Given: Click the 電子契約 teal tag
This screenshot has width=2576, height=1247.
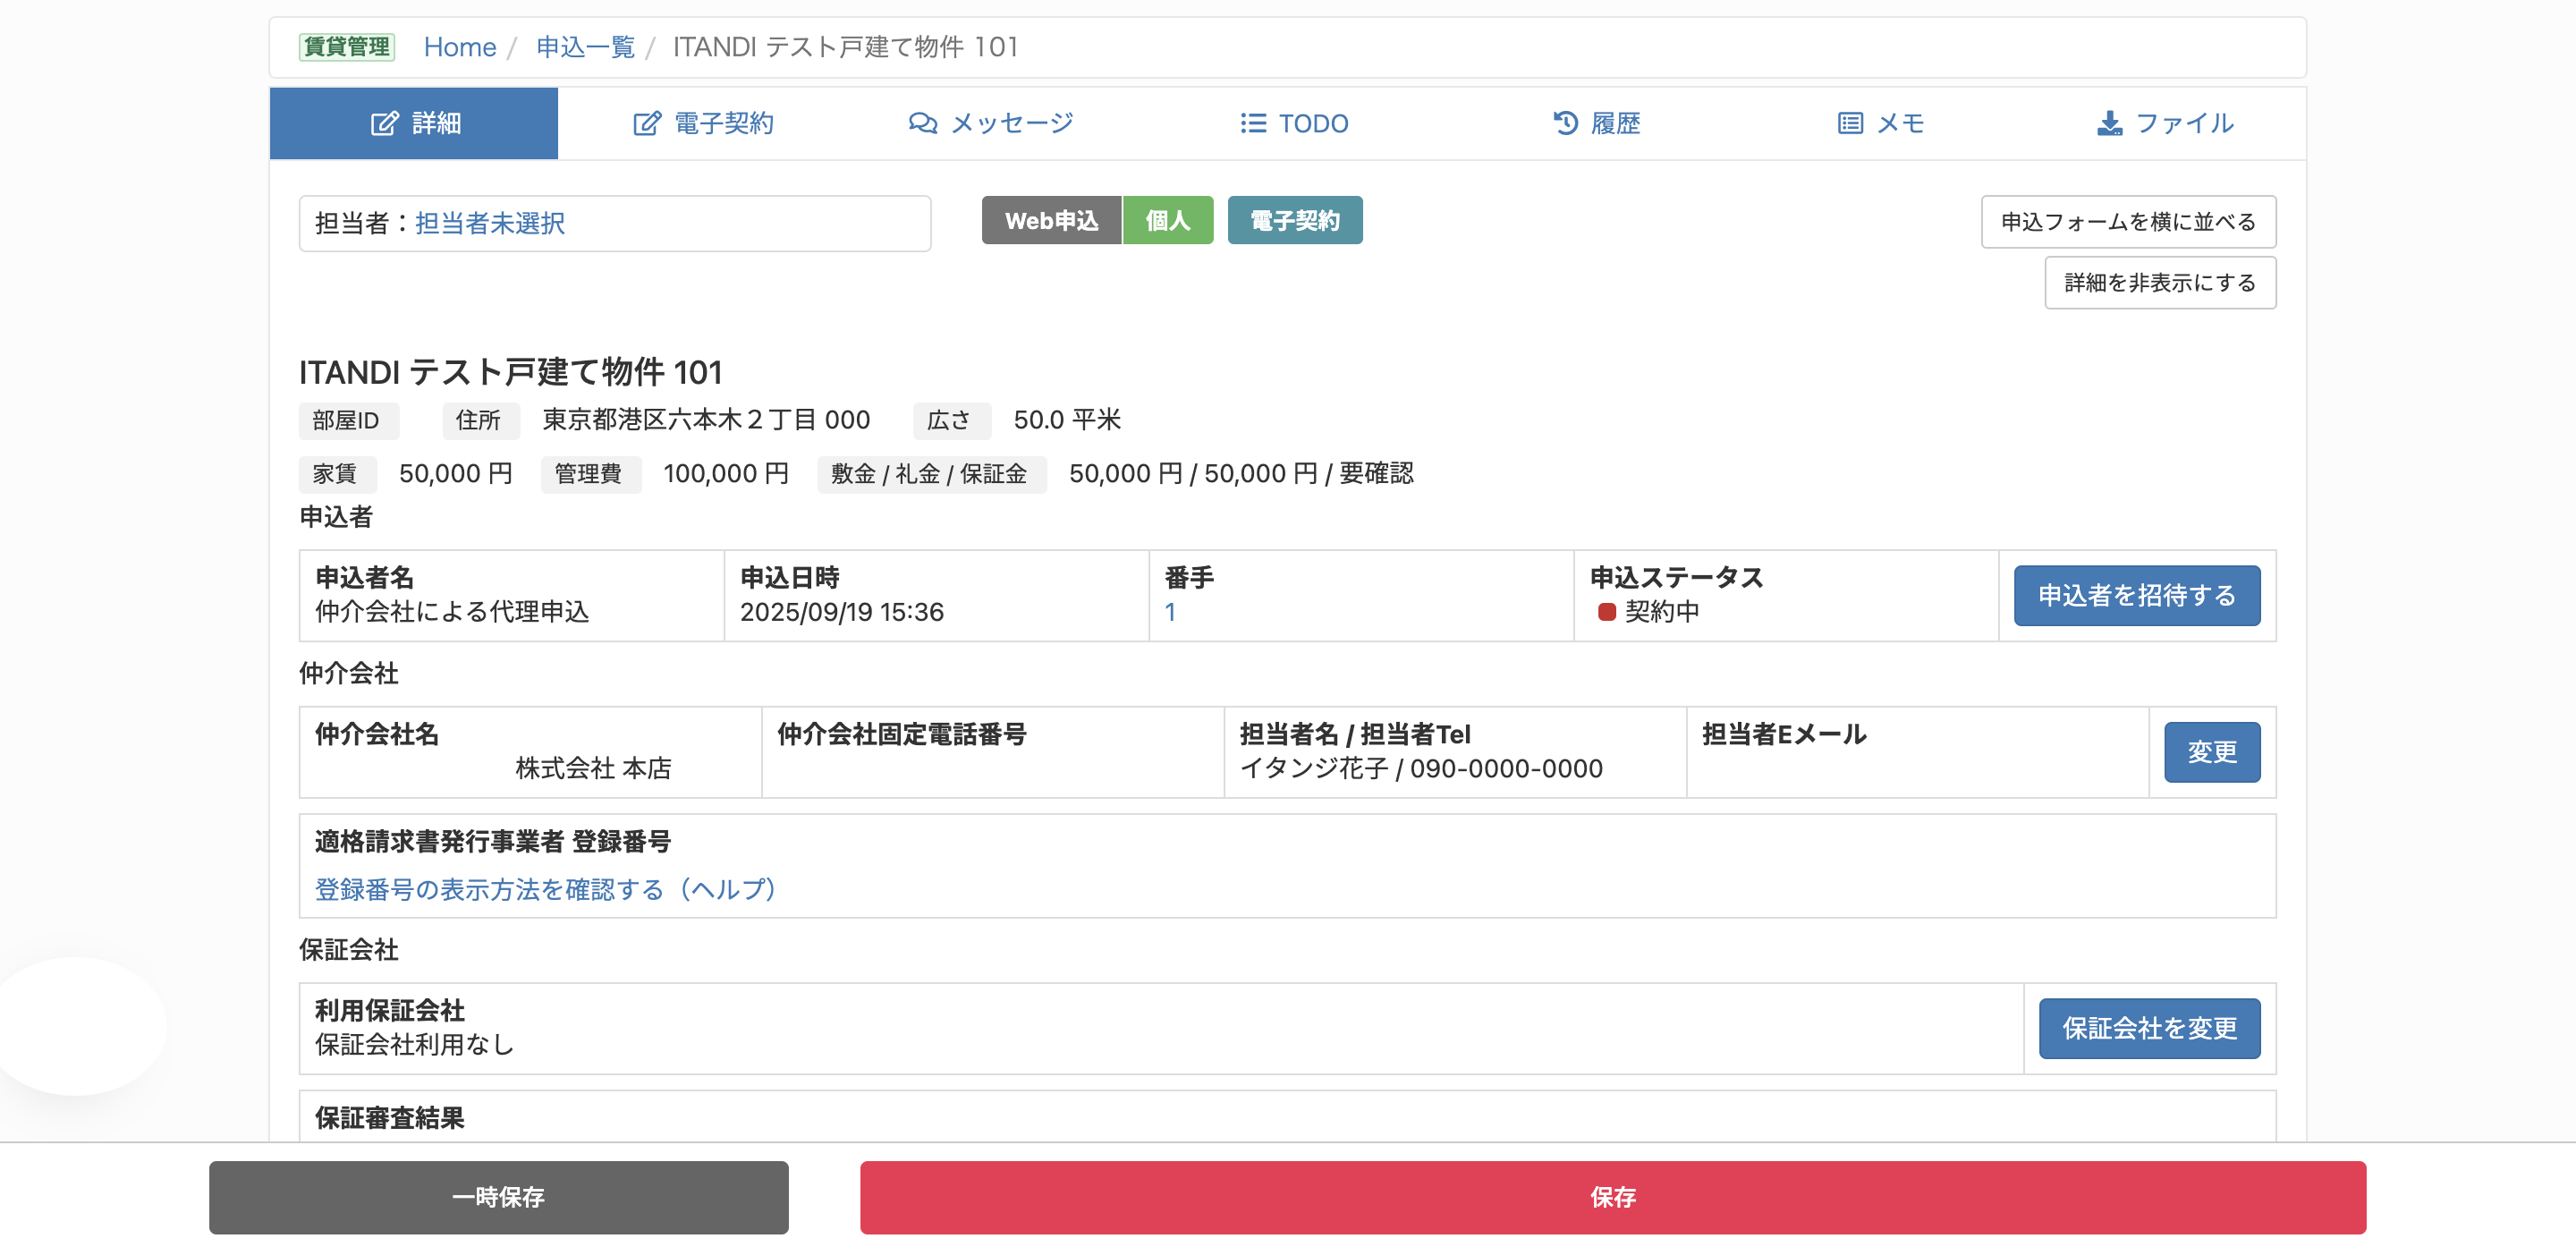Looking at the screenshot, I should click(1295, 220).
